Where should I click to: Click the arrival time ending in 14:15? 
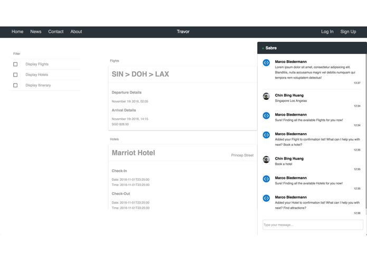coord(130,119)
